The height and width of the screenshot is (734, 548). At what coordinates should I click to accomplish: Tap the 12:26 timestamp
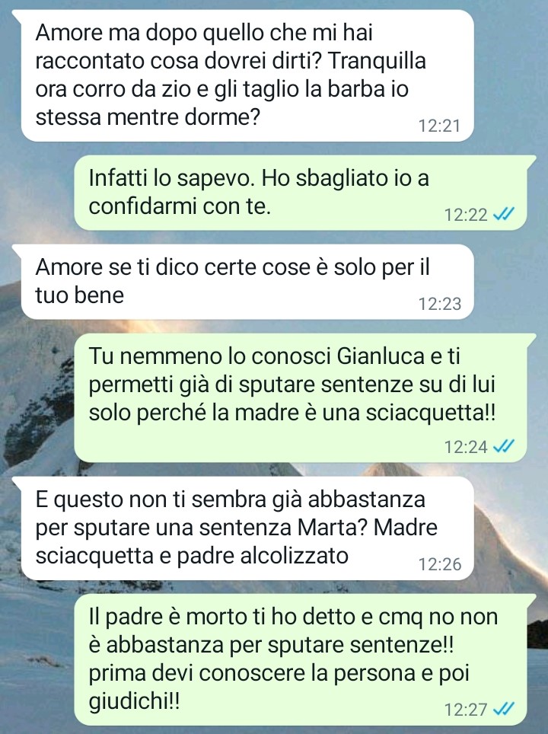pyautogui.click(x=439, y=564)
